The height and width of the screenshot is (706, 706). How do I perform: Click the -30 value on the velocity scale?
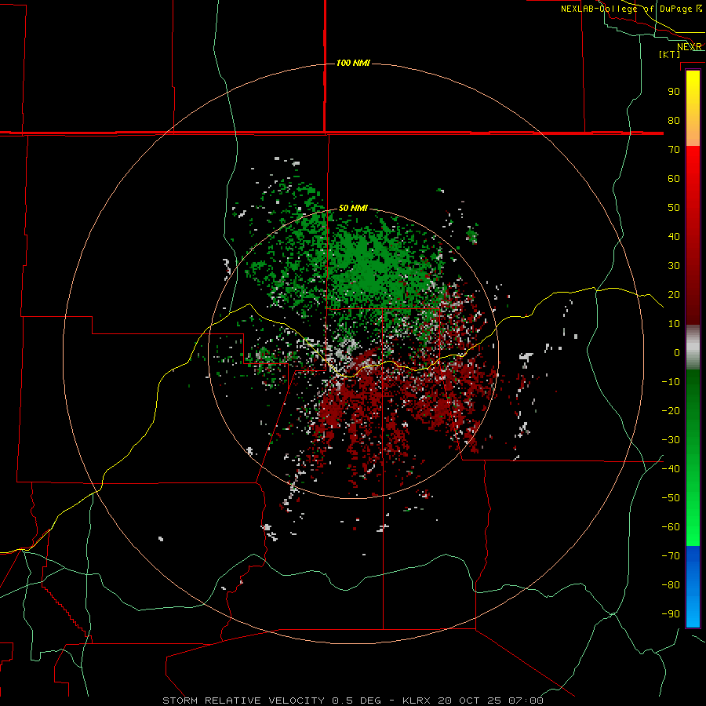click(x=671, y=440)
